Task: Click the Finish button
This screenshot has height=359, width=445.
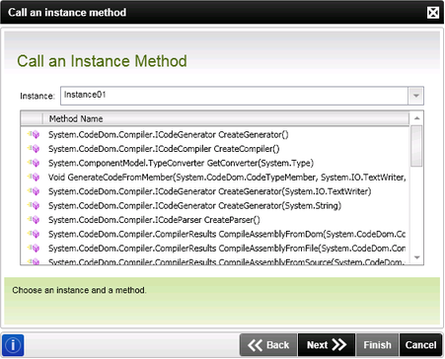Action: [377, 345]
